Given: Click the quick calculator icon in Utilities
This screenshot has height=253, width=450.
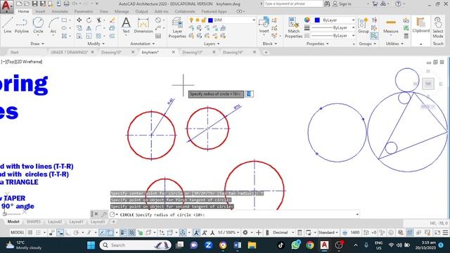Looking at the screenshot, I should [x=406, y=36].
